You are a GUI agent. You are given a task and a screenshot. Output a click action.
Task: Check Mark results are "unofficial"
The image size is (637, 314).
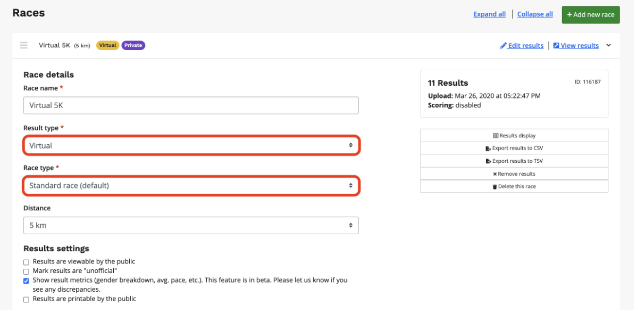point(26,272)
